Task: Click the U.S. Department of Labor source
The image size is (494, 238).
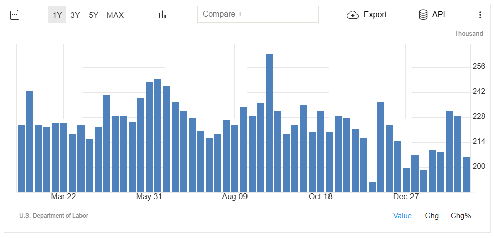Action: [53, 216]
